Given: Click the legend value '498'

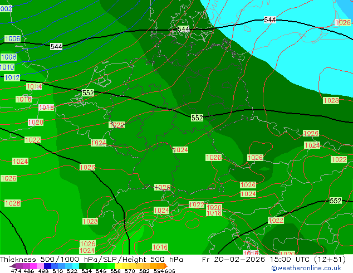Looking at the screenshot, I should coord(43,271).
